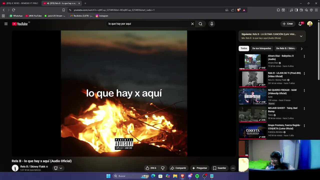Viewport: 320px width, 180px height.
Task: Open the Instagram bookmark
Action: click(102, 16)
